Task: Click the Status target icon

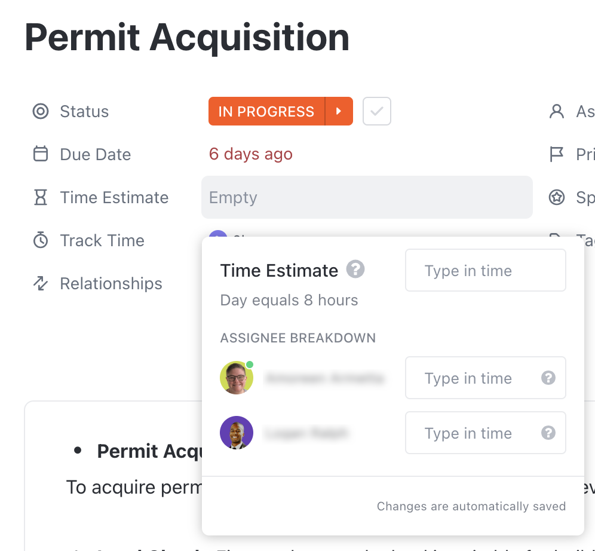Action: click(40, 112)
